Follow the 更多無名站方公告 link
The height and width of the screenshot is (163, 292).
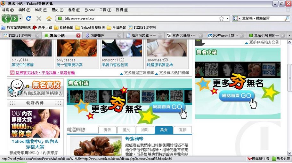point(264,42)
